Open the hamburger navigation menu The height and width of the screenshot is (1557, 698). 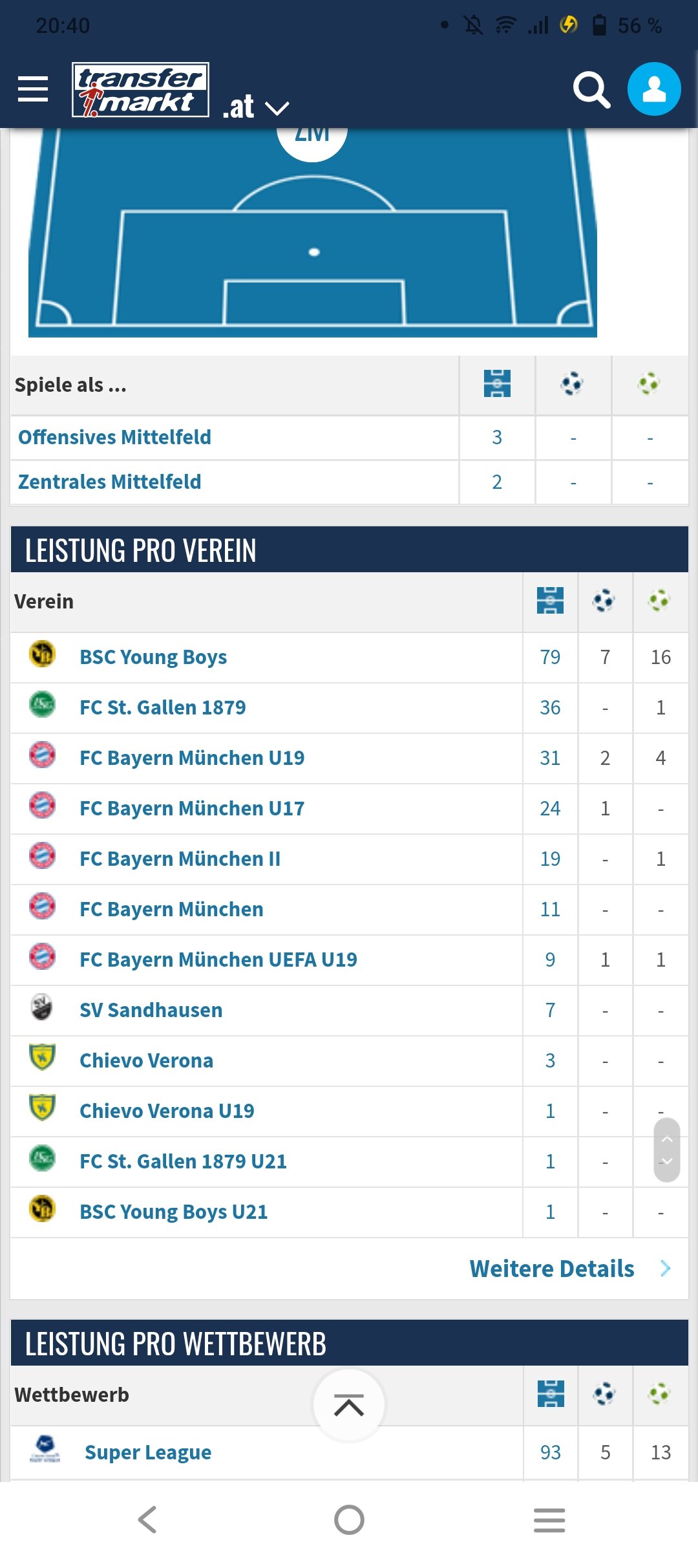[x=33, y=89]
